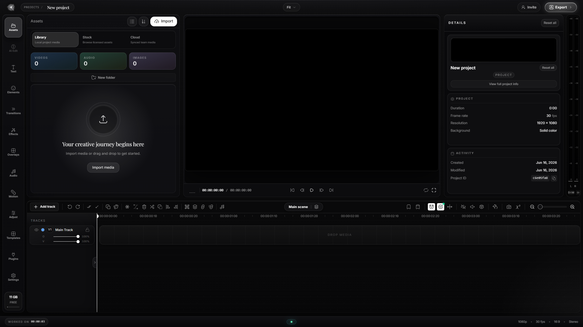This screenshot has height=327, width=583.
Task: Click the copy clip icon
Action: coord(108,207)
